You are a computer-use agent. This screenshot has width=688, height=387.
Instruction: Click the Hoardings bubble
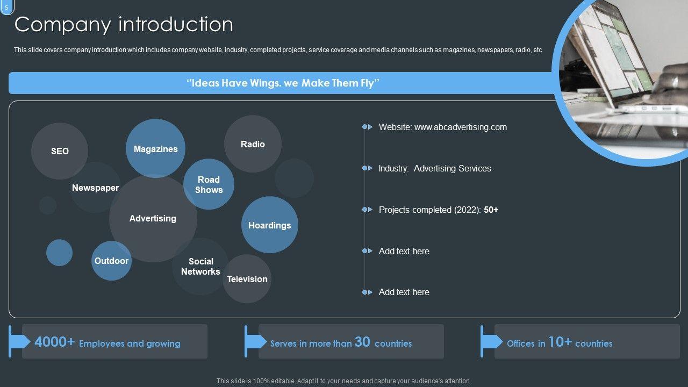[x=269, y=225]
